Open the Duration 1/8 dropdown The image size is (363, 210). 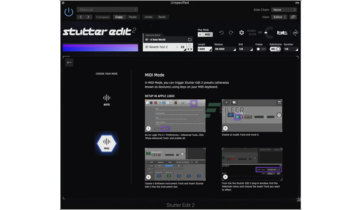291,49
